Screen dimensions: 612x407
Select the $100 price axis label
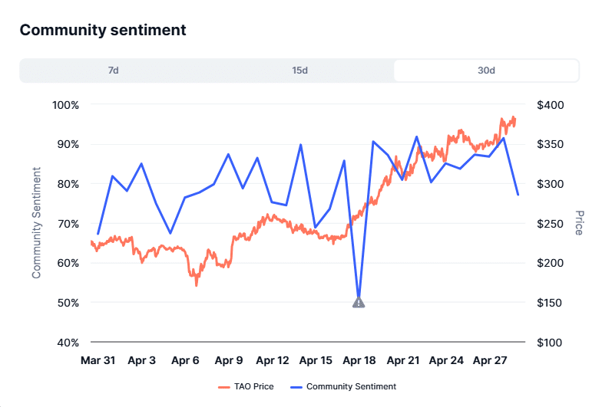coord(551,343)
